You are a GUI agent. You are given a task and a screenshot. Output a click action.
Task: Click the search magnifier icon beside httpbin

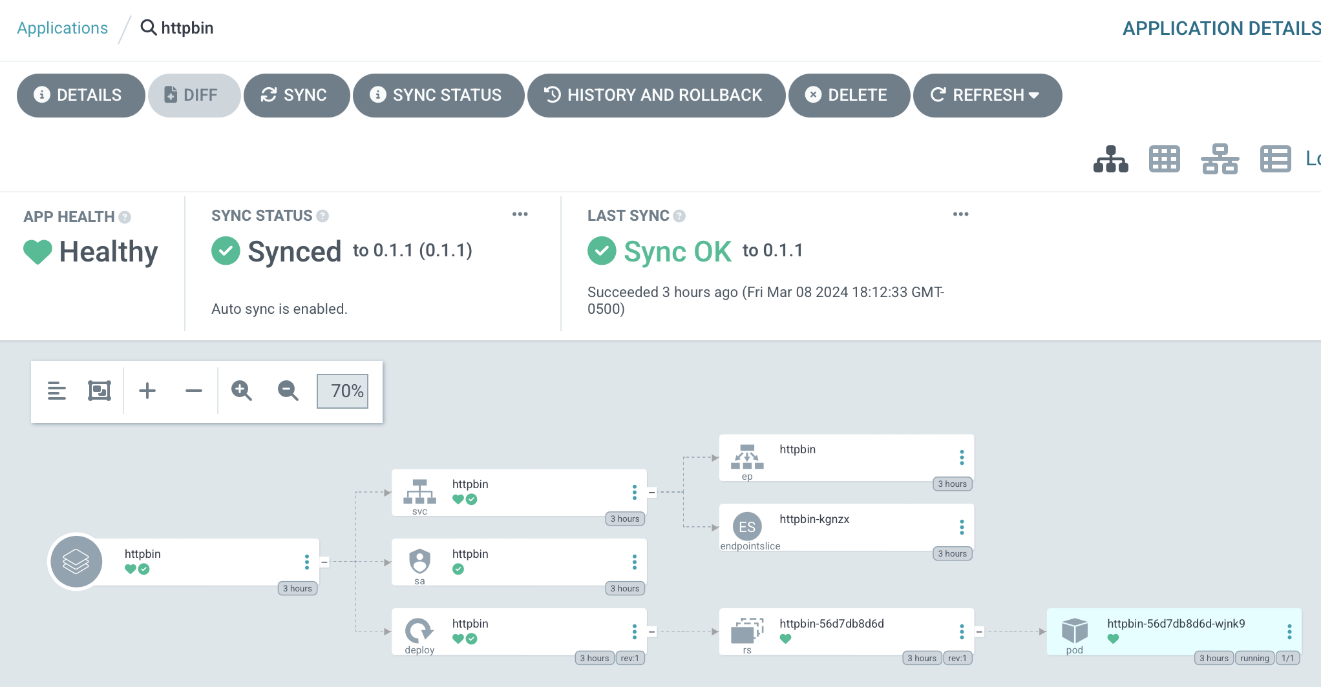point(149,27)
